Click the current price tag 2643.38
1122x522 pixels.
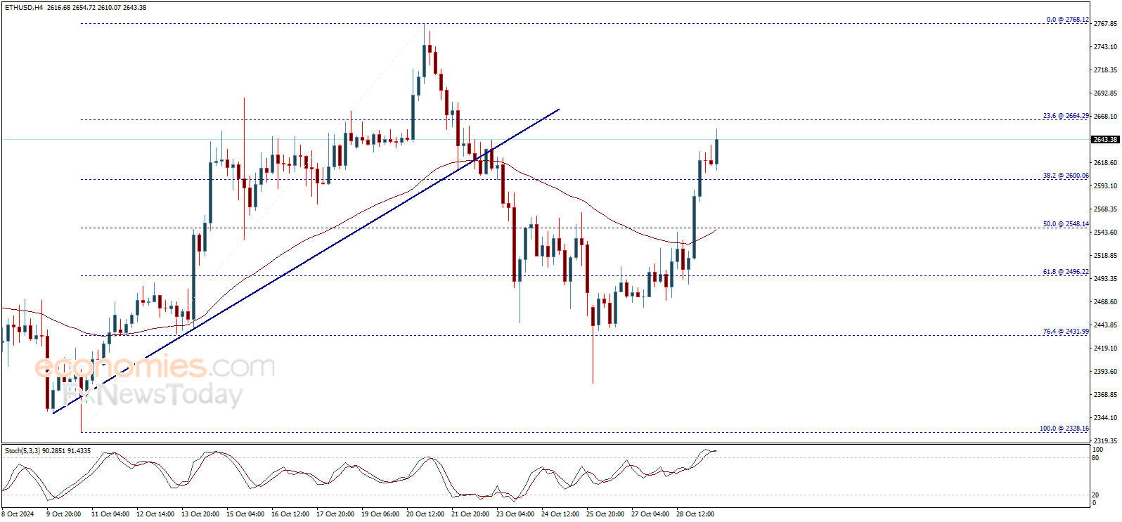click(x=1105, y=140)
